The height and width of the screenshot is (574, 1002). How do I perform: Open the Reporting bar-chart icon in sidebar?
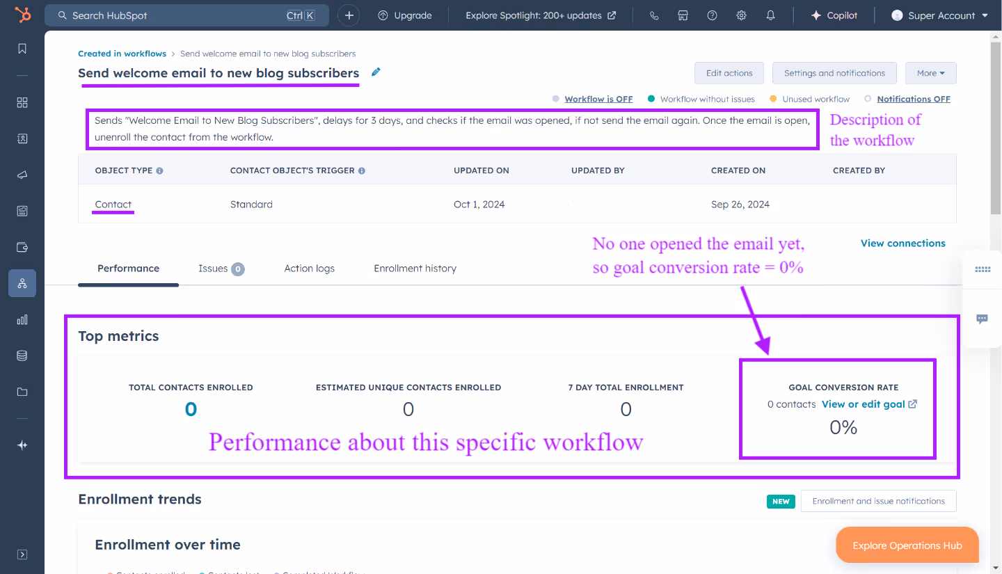pyautogui.click(x=22, y=319)
